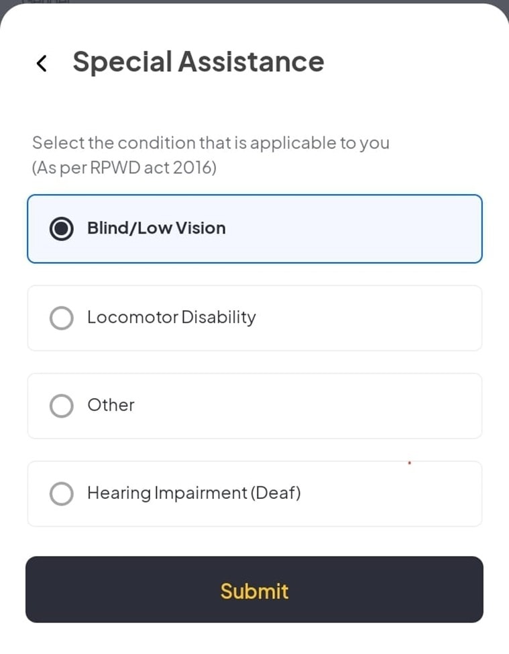Image resolution: width=509 pixels, height=654 pixels.
Task: Tap the "Other" option label
Action: click(111, 405)
